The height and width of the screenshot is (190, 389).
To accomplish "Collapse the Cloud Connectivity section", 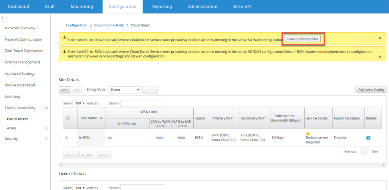I will point(46,108).
